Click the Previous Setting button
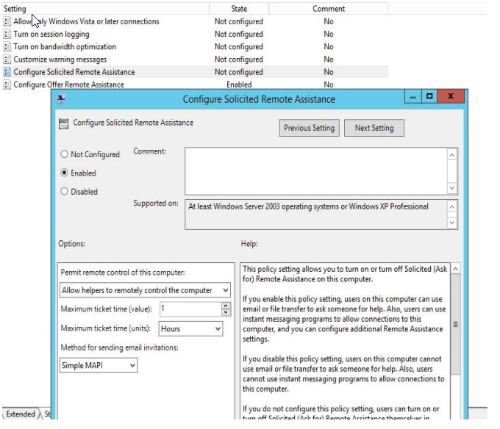Image resolution: width=500 pixels, height=429 pixels. (x=309, y=128)
